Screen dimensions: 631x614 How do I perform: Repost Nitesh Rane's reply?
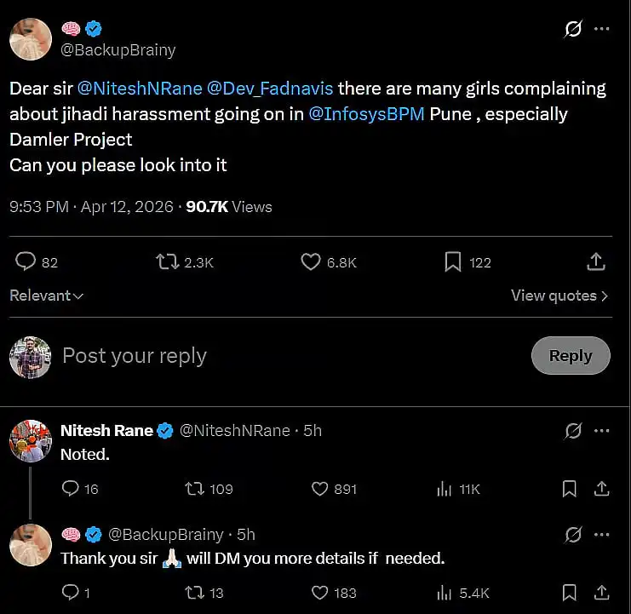tap(194, 489)
